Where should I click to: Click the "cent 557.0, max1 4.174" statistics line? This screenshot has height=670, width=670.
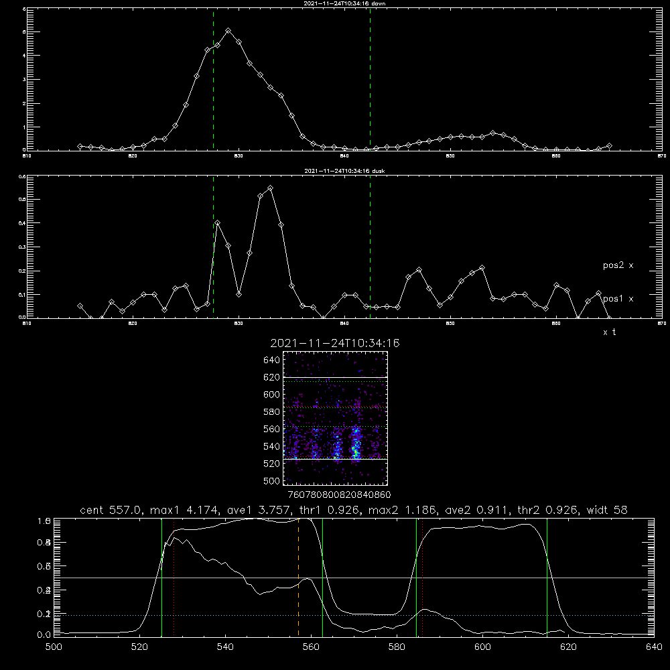pos(354,510)
